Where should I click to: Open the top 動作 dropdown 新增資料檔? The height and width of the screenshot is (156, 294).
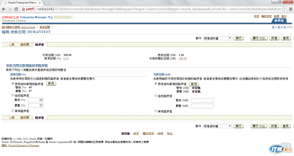[218, 38]
